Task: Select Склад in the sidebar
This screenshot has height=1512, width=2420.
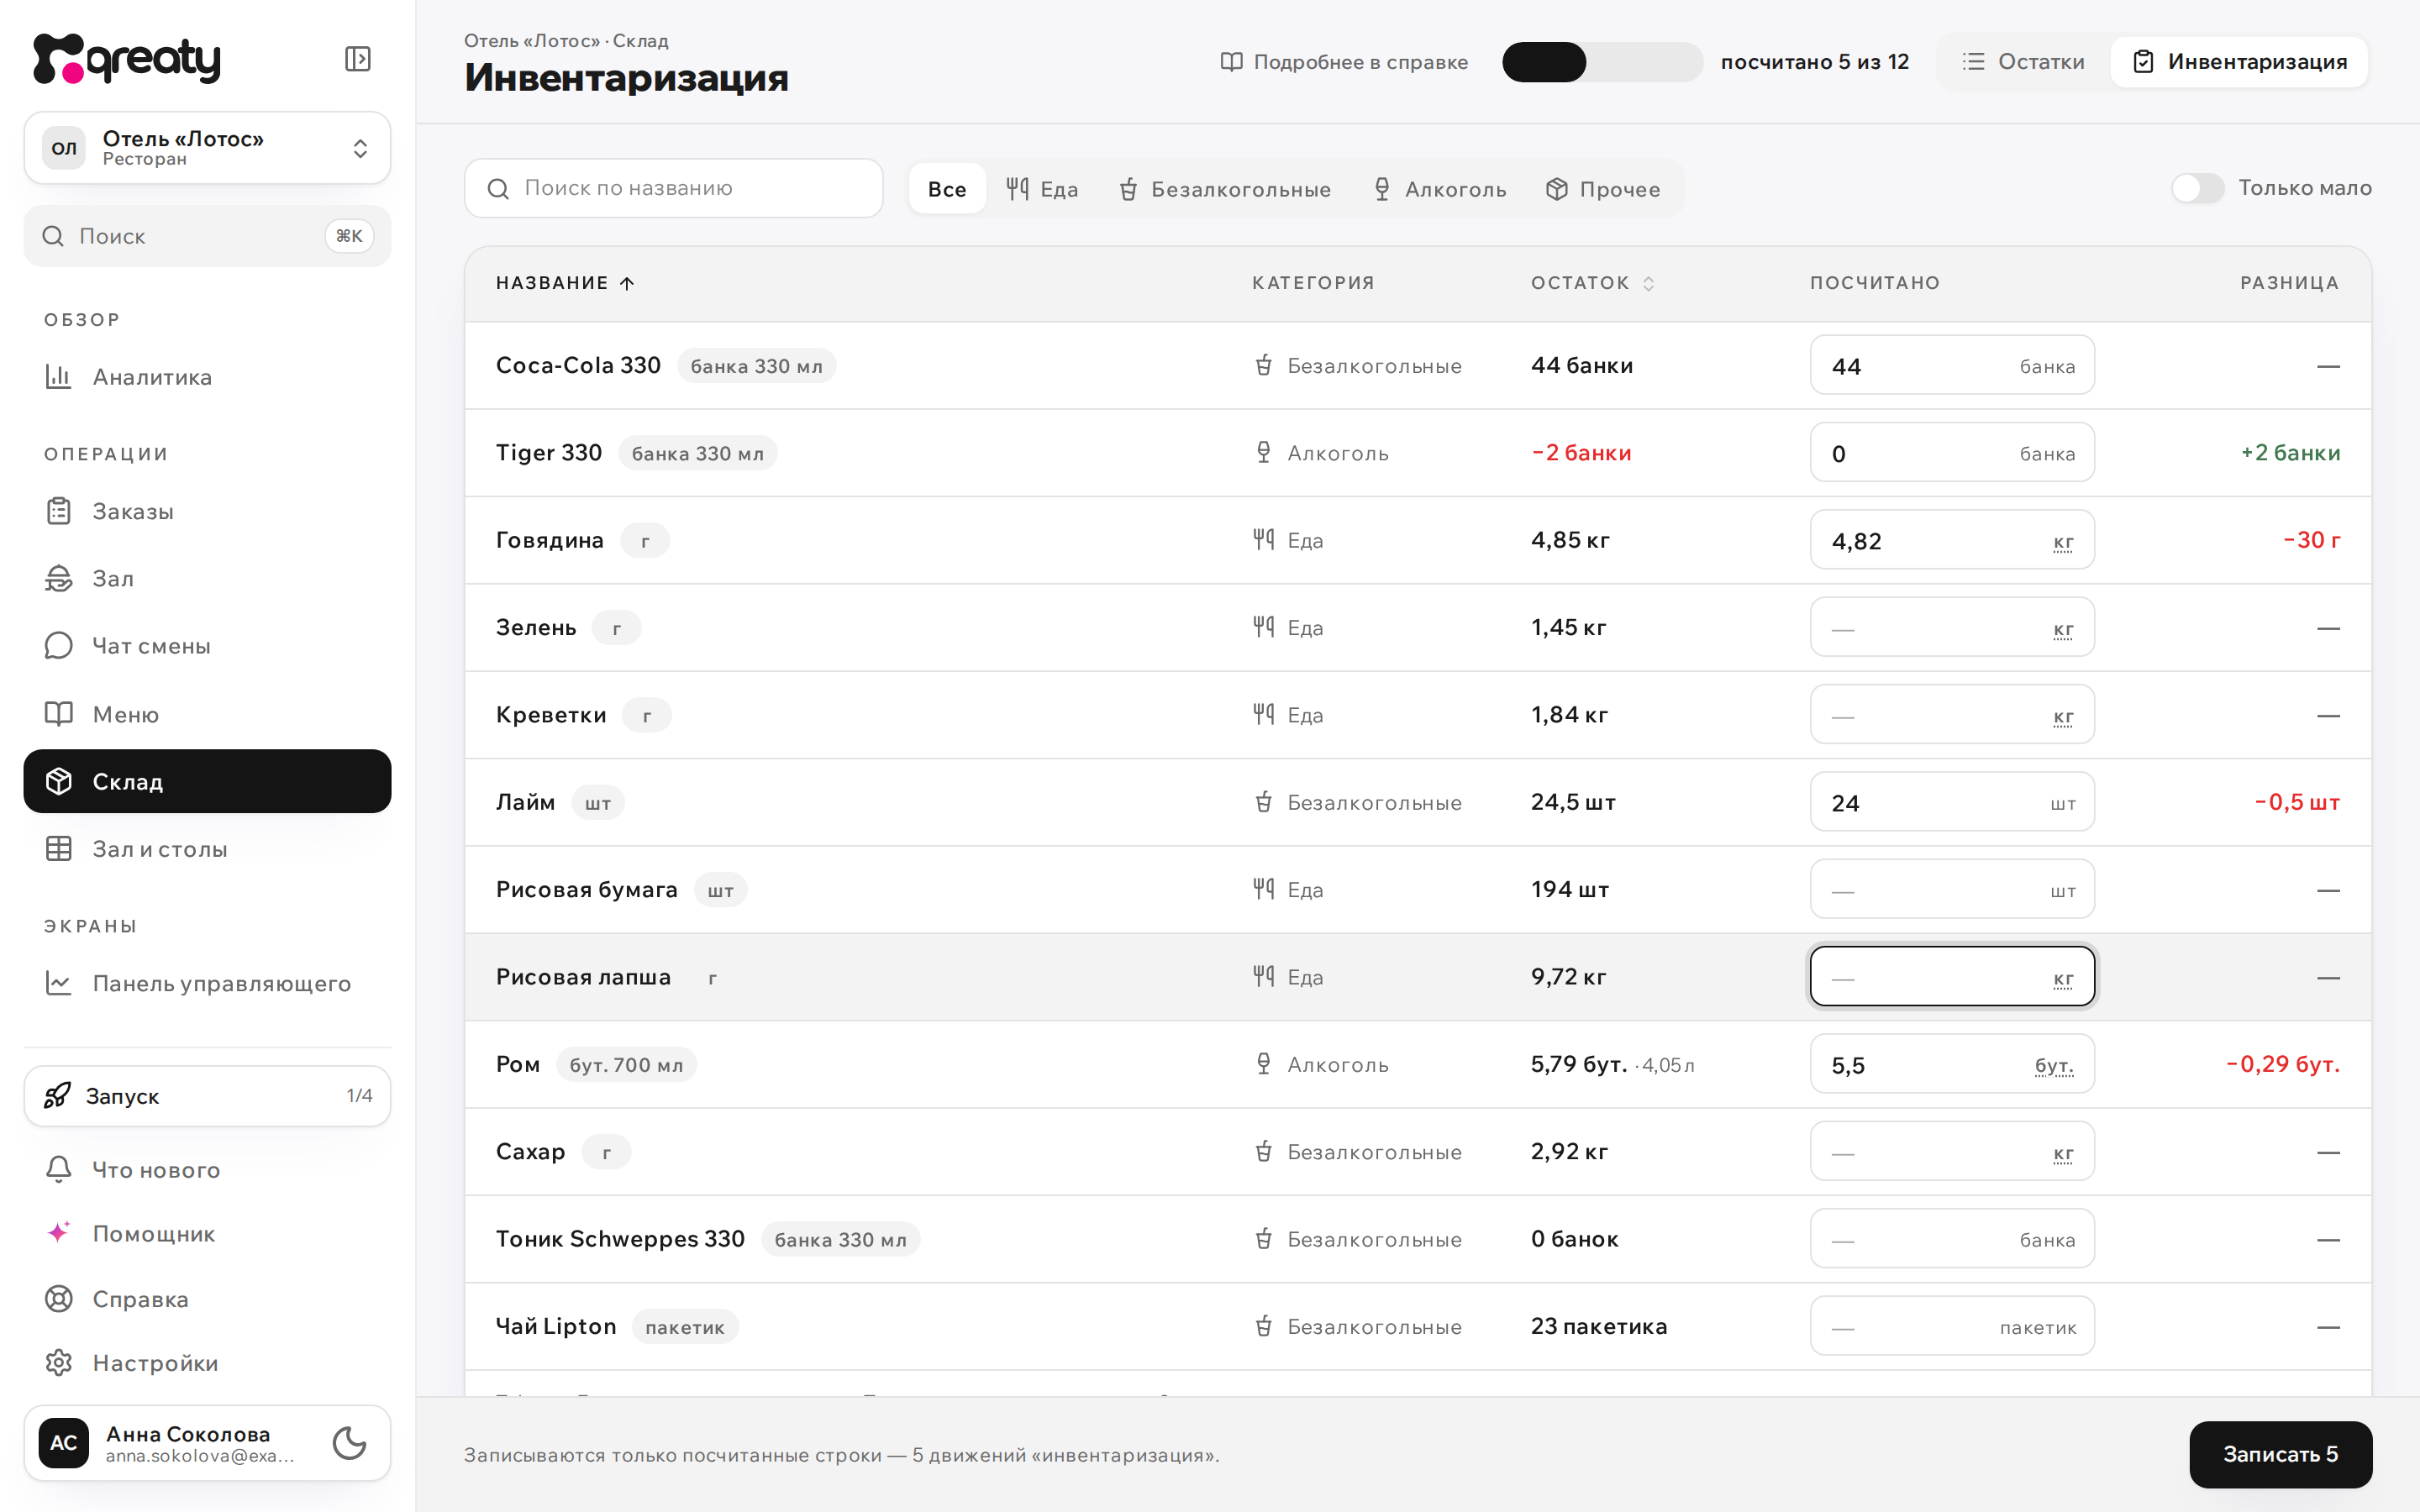Action: 207,781
